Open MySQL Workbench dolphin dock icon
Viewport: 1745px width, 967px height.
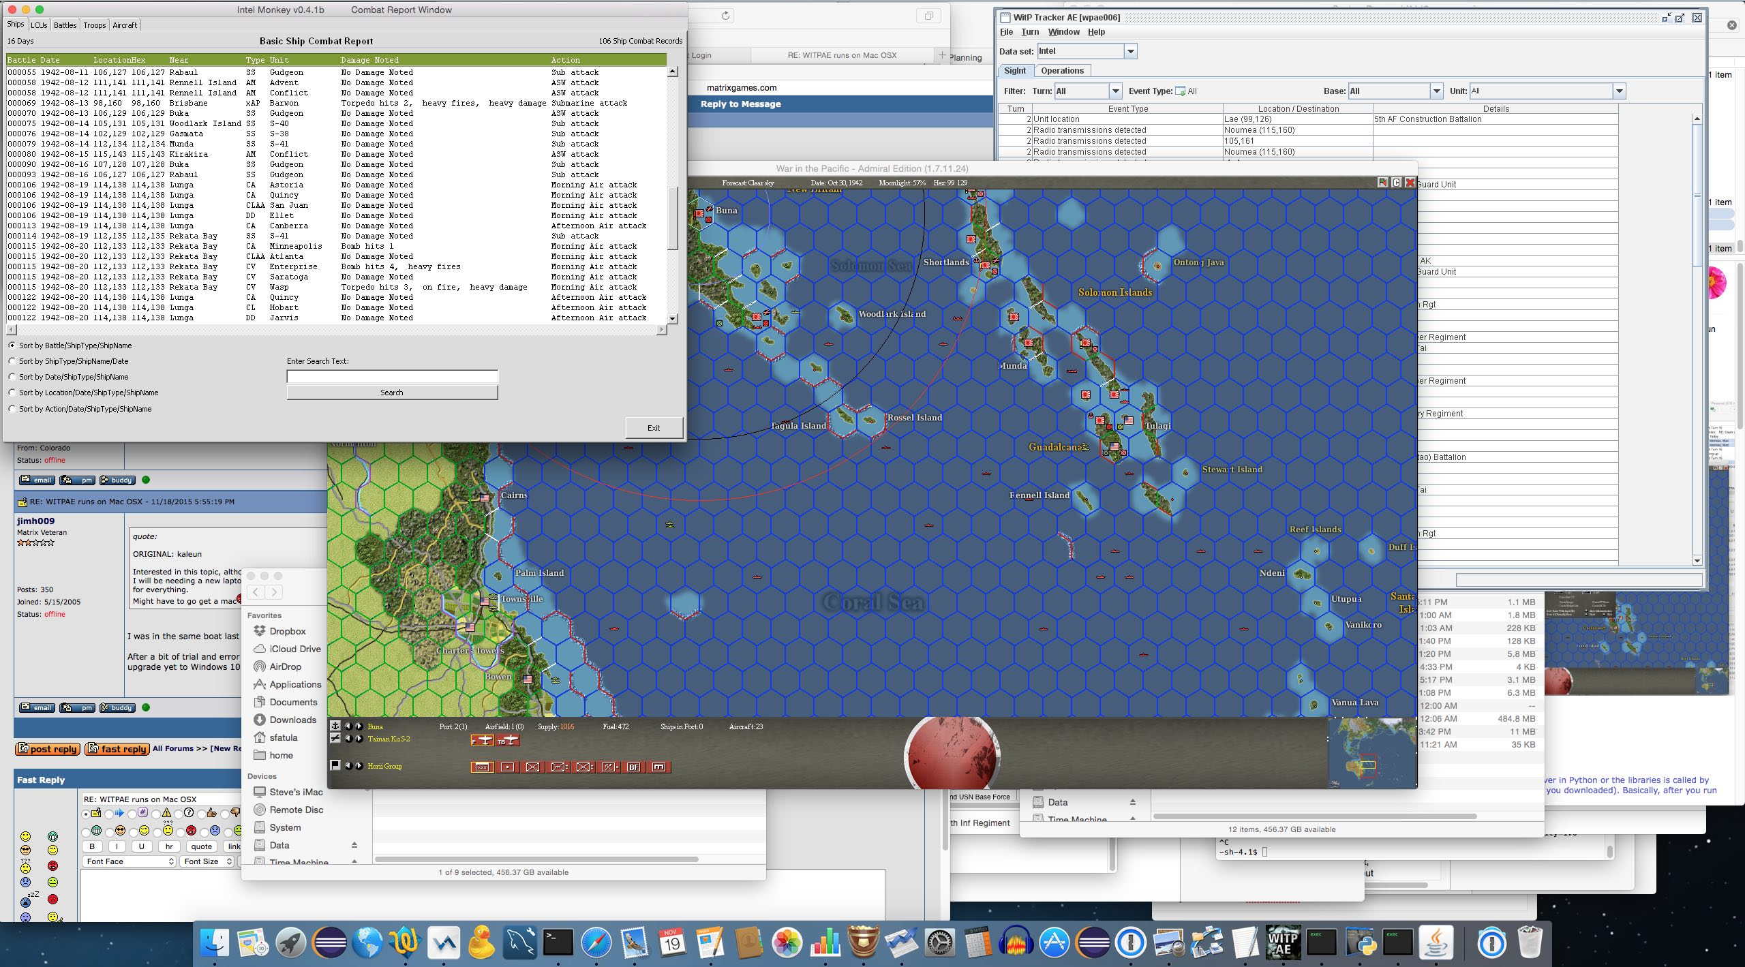pyautogui.click(x=519, y=942)
